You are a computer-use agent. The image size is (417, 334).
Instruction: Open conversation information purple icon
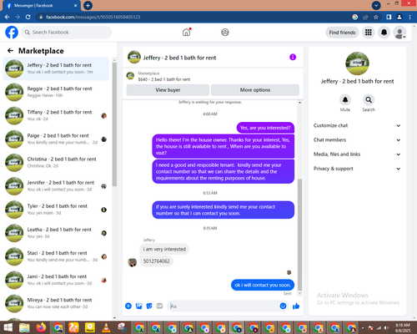(293, 57)
